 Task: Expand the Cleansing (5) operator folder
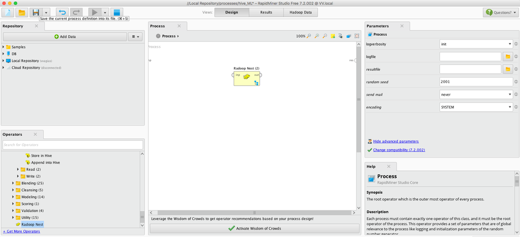point(13,190)
